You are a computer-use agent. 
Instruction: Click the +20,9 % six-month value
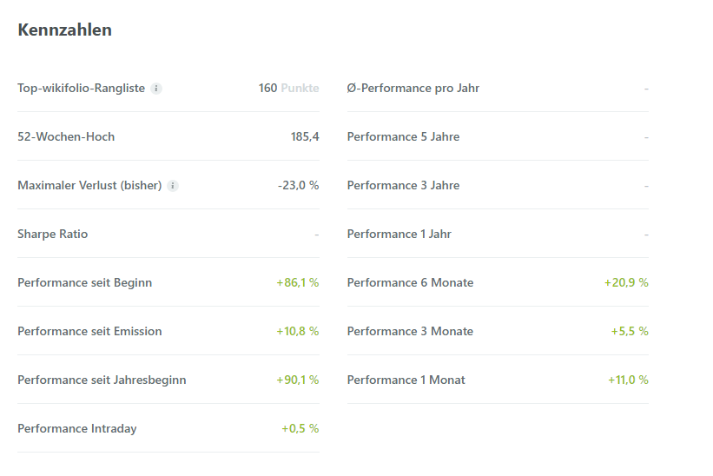click(626, 283)
